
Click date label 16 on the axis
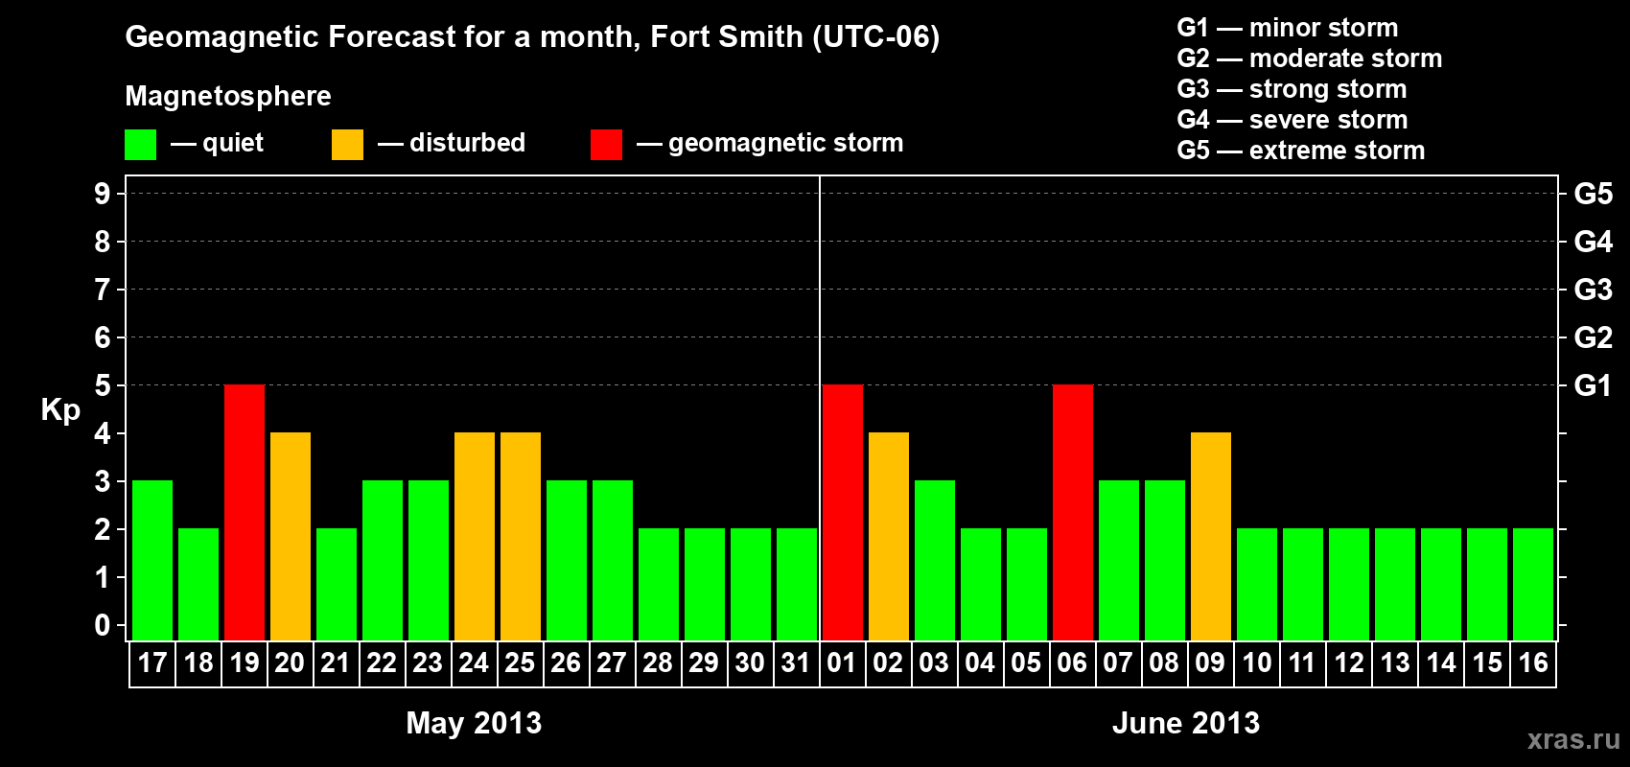1533,663
